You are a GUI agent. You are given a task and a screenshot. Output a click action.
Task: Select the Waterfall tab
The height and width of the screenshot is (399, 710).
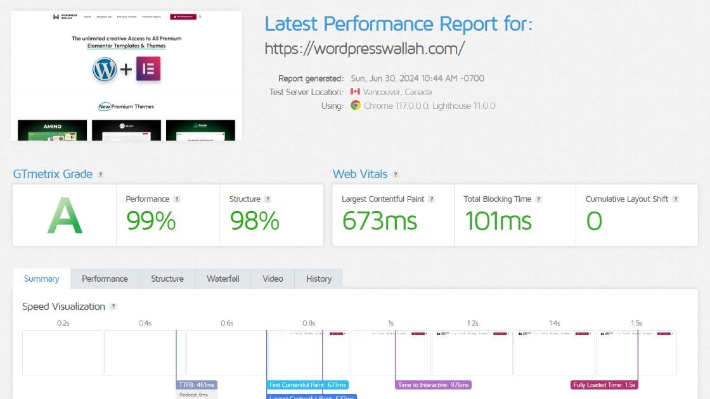223,279
